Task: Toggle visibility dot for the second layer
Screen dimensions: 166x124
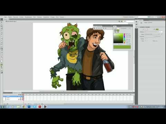Action: click(x=19, y=98)
